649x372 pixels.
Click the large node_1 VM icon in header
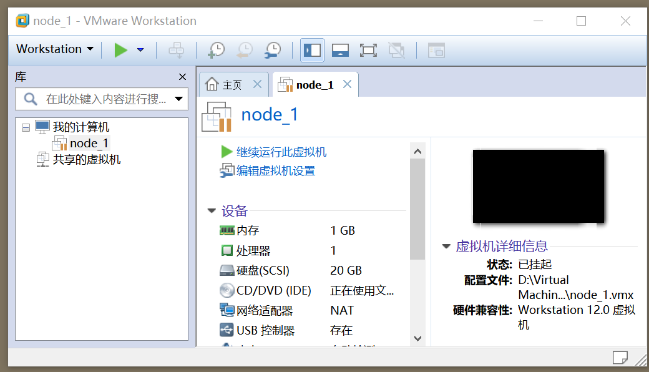[217, 116]
